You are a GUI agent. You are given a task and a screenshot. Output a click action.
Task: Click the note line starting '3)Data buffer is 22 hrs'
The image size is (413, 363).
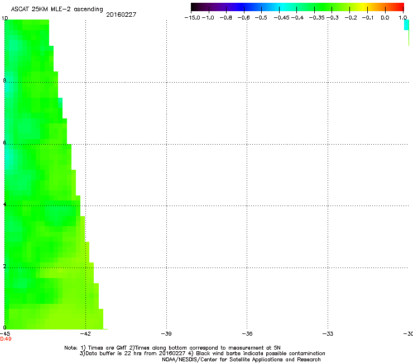202,354
